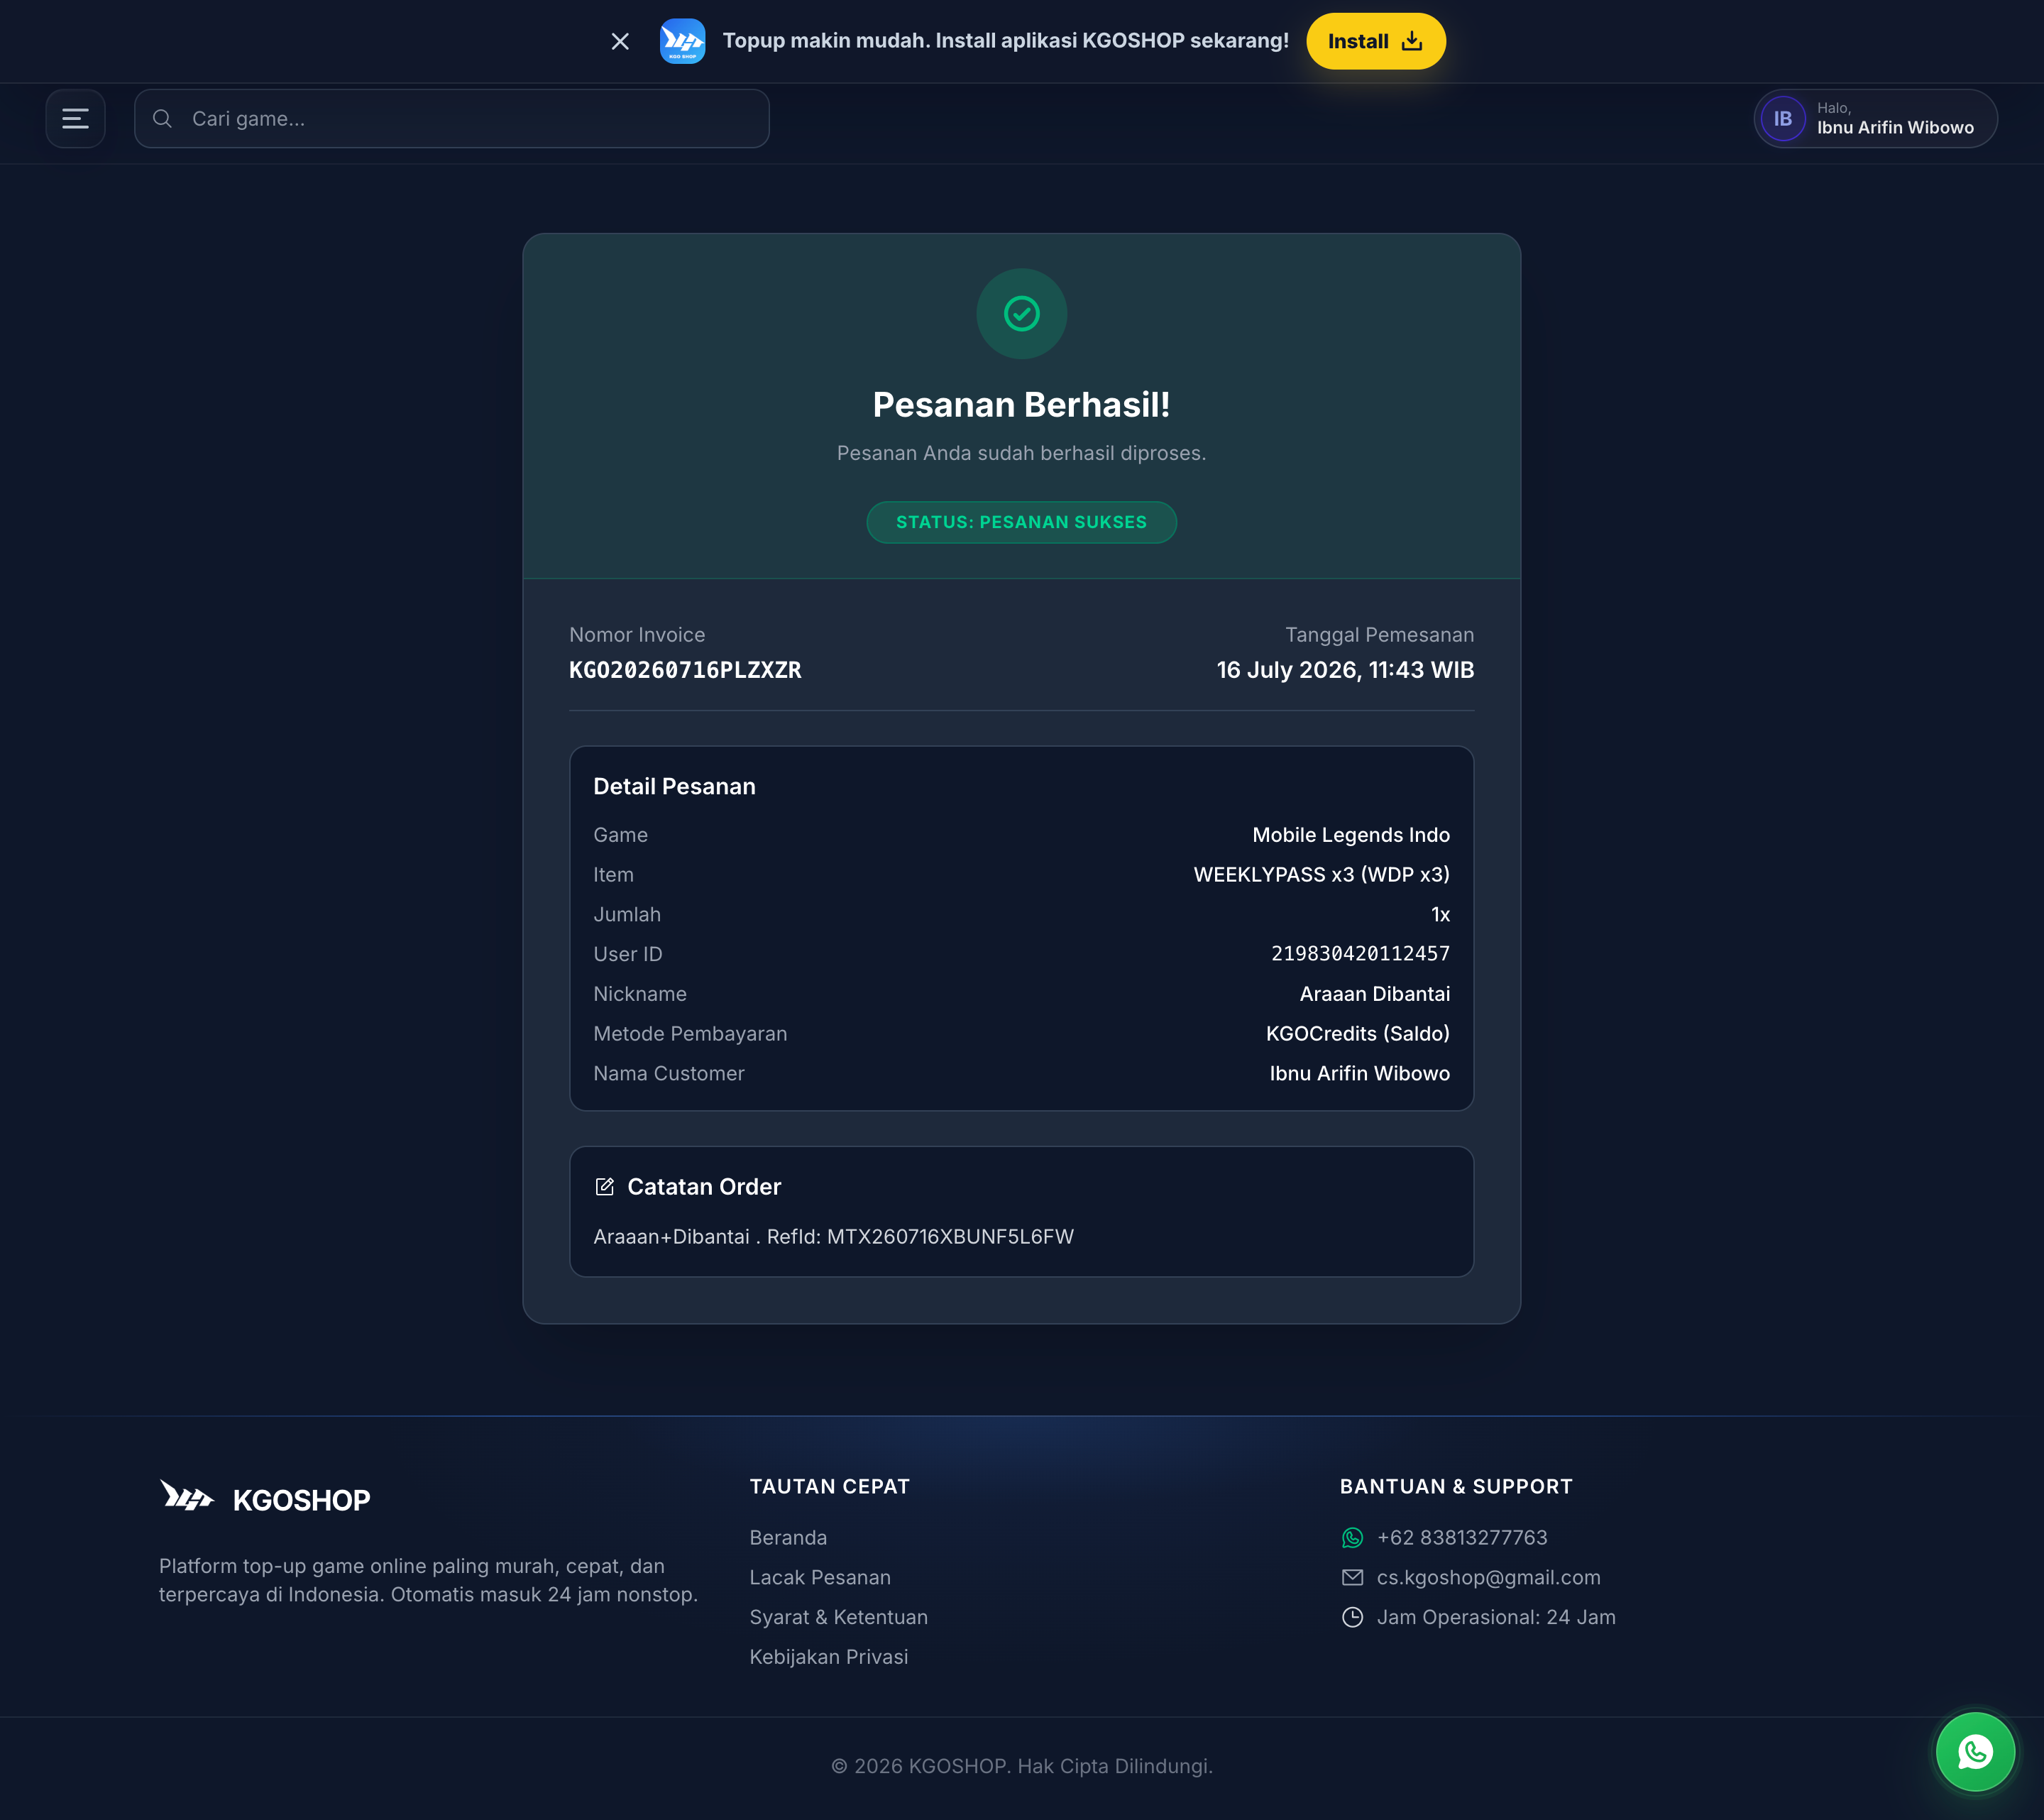Open Syarat & Ketentuan link
Viewport: 2044px width, 1820px height.
(839, 1618)
